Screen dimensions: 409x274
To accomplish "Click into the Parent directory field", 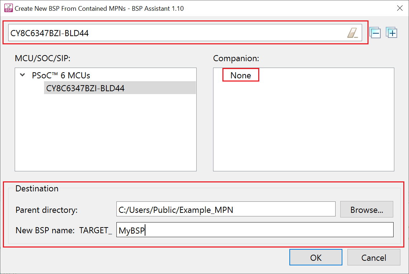I will point(226,209).
